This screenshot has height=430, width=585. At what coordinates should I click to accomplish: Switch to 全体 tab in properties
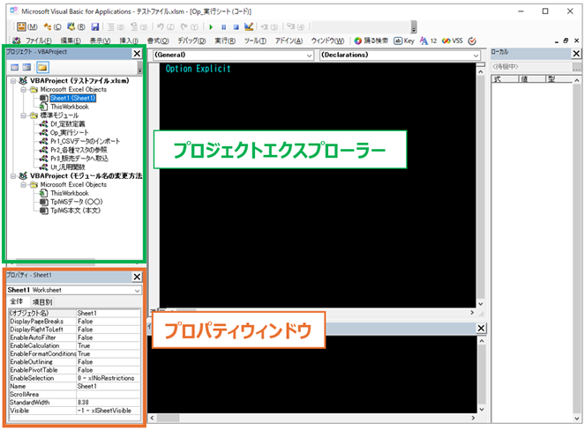tap(17, 301)
